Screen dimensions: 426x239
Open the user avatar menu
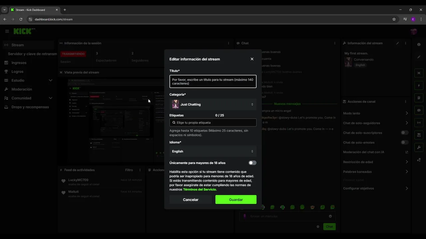pyautogui.click(x=414, y=32)
